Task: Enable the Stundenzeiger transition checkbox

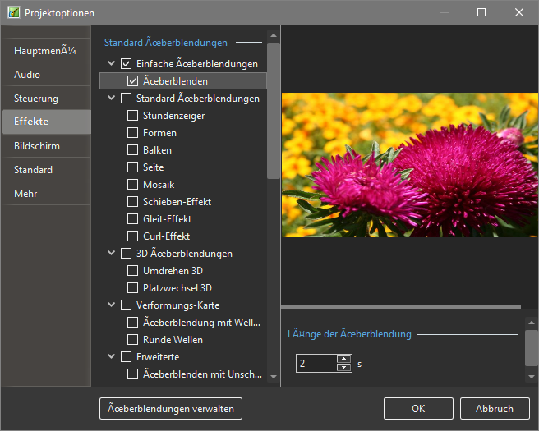Action: pos(132,116)
